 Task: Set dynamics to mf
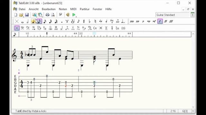[x=154, y=21]
